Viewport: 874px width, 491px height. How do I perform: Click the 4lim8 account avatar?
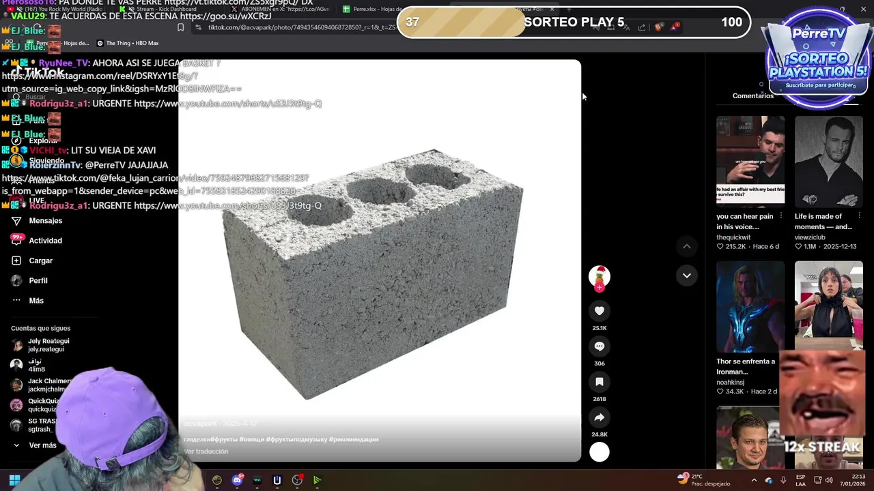pyautogui.click(x=16, y=365)
